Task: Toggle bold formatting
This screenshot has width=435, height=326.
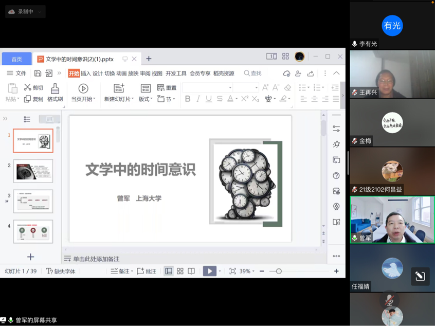Action: 188,99
